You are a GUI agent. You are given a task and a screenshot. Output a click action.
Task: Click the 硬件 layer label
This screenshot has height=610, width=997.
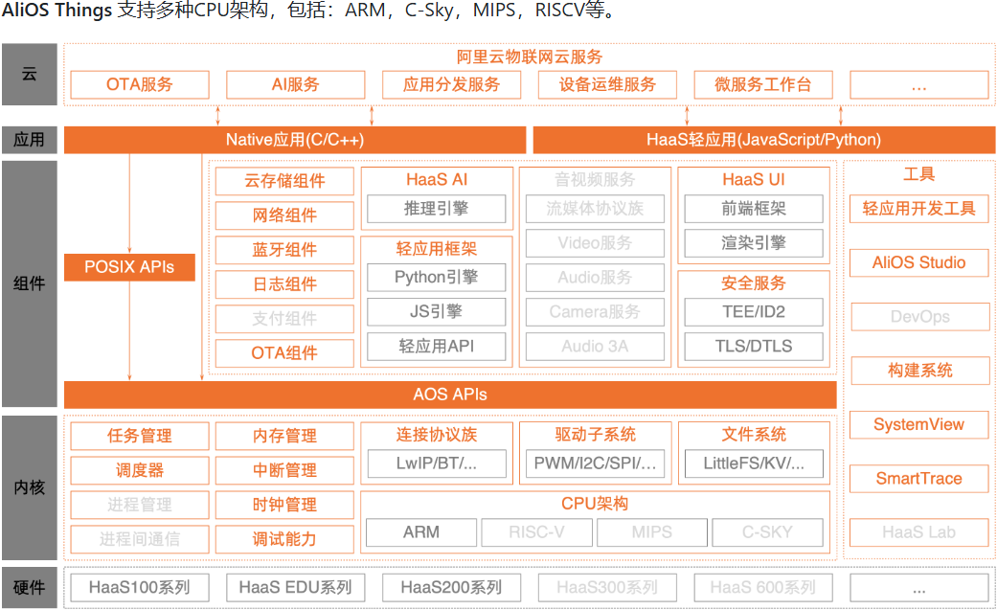[30, 588]
